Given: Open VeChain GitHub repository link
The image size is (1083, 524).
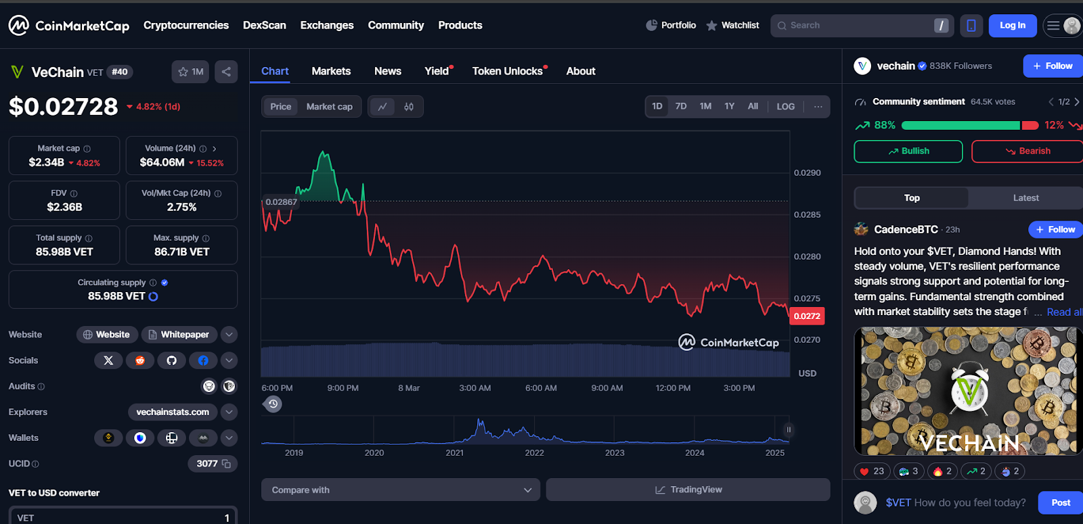Looking at the screenshot, I should (172, 360).
